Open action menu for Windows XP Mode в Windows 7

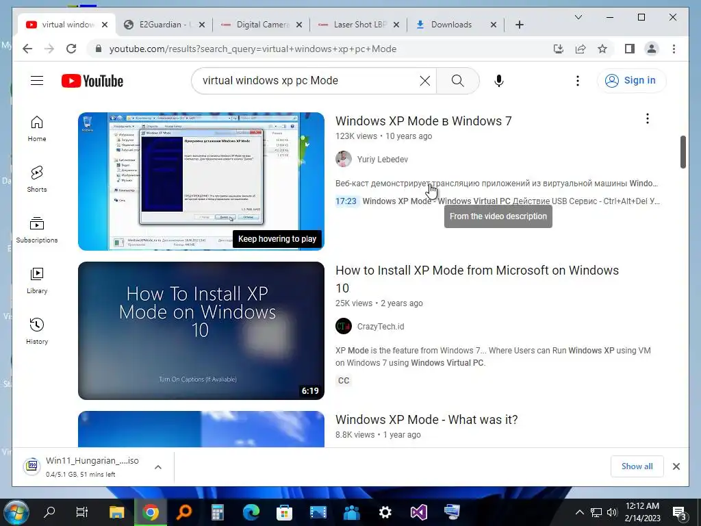tap(648, 118)
